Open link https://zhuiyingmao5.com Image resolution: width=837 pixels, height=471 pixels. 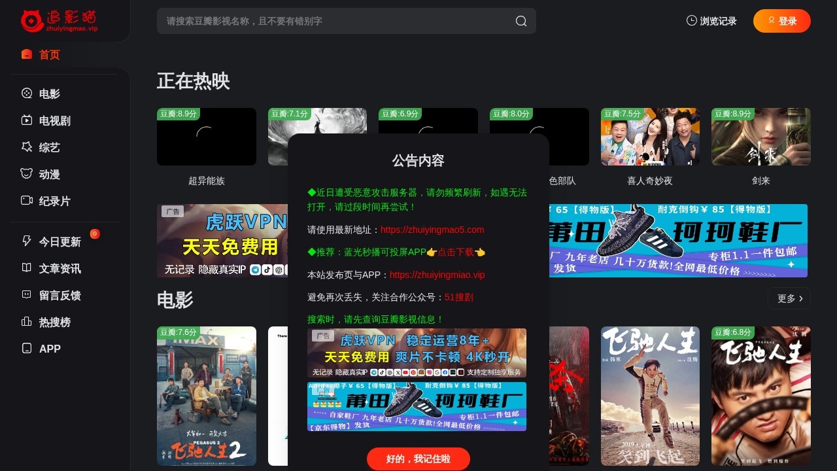(432, 230)
